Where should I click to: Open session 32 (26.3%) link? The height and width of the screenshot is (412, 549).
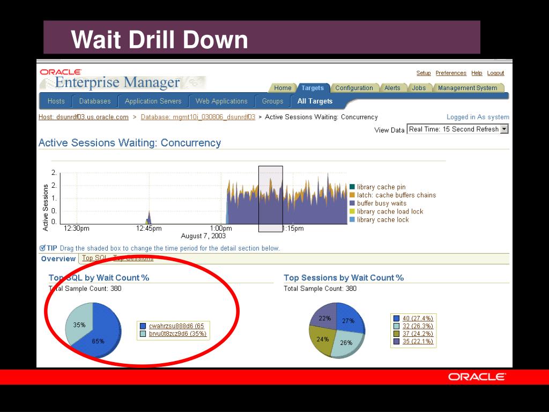tap(418, 326)
